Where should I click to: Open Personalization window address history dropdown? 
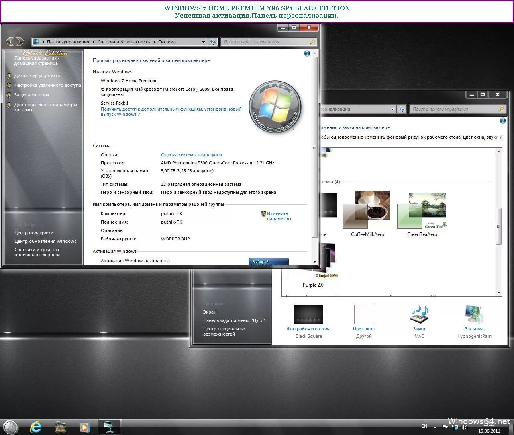point(392,109)
